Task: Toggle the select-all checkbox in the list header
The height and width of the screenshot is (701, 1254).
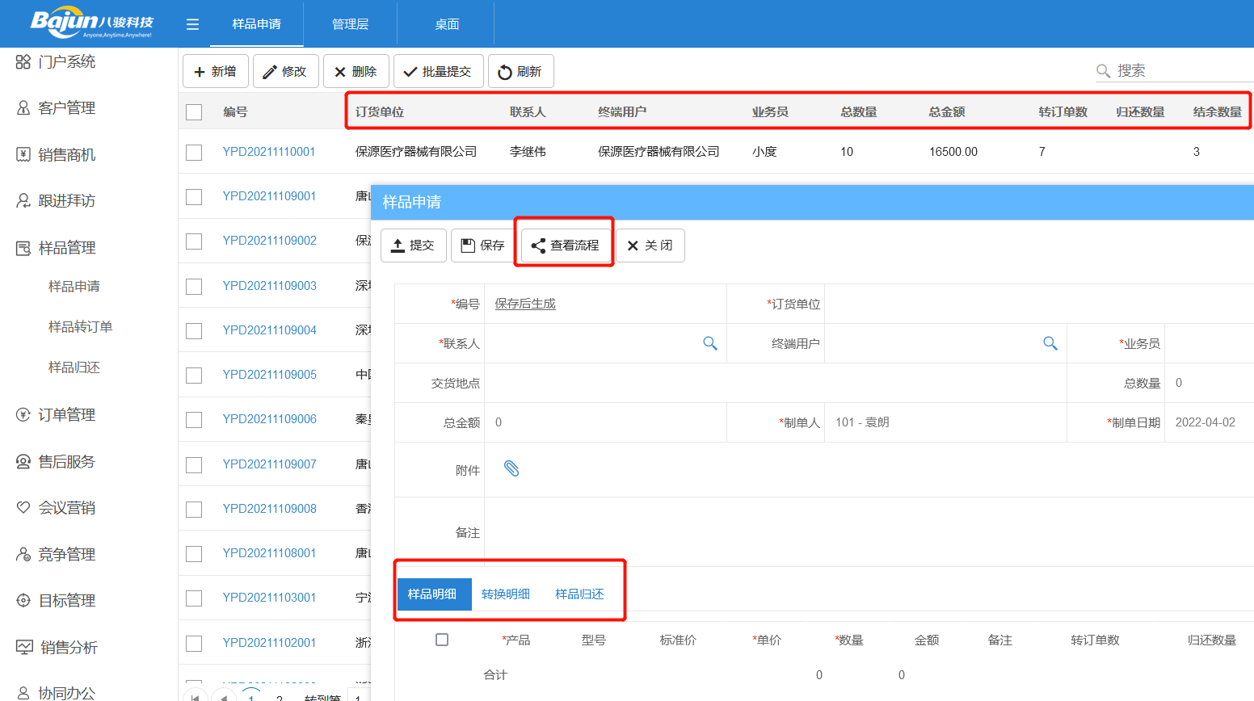Action: (194, 112)
